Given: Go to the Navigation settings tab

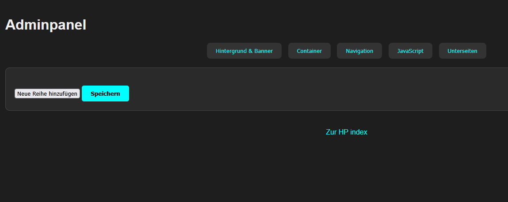Looking at the screenshot, I should tap(359, 51).
